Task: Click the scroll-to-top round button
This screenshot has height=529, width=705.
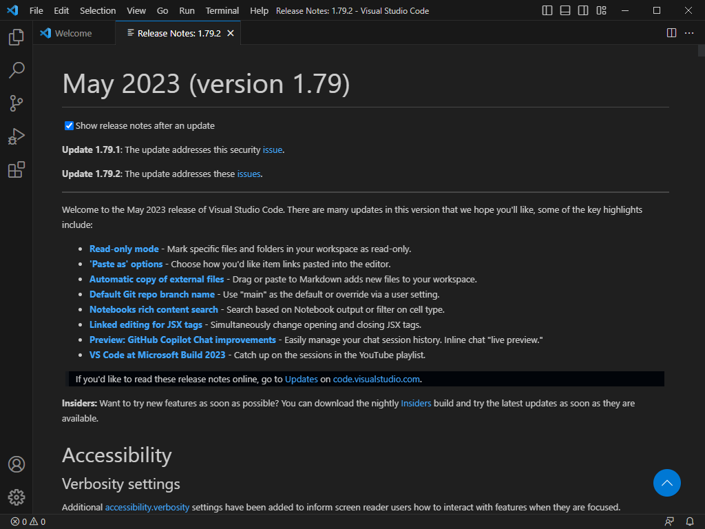Action: click(x=666, y=483)
